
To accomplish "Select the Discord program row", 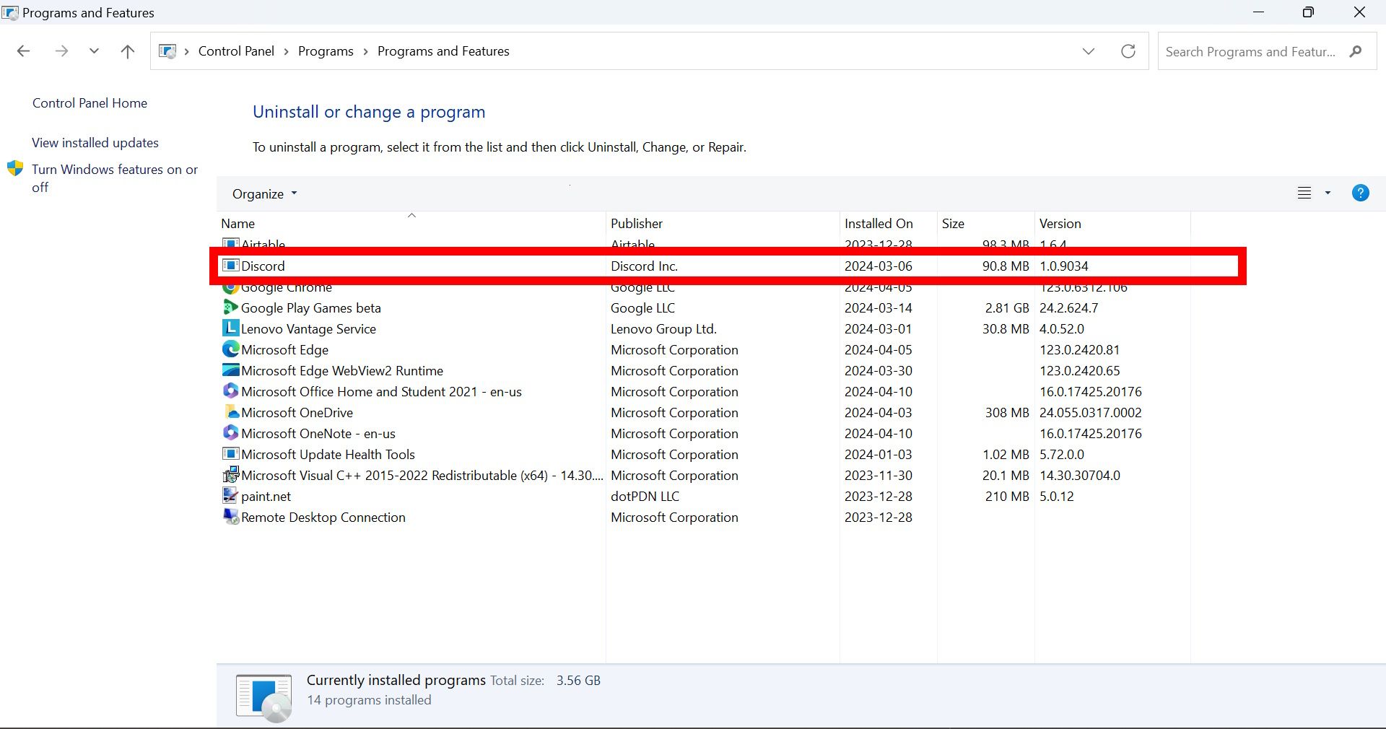I will point(433,266).
